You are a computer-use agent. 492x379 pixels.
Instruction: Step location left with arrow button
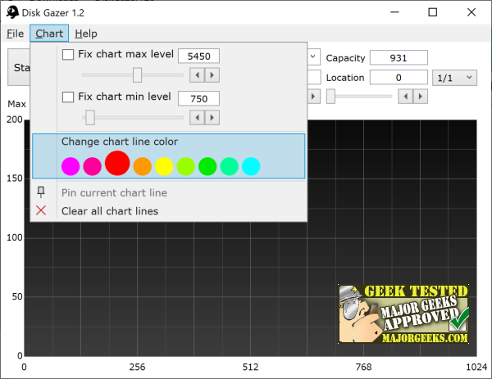pyautogui.click(x=406, y=96)
